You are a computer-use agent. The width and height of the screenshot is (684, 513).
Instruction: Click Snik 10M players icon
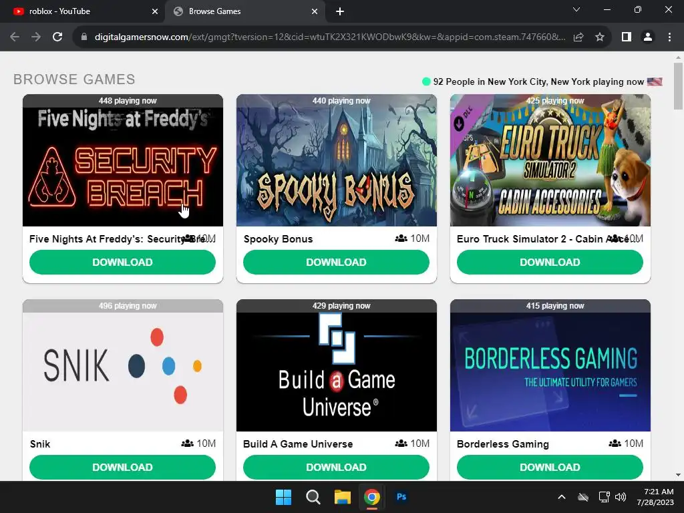click(x=187, y=444)
